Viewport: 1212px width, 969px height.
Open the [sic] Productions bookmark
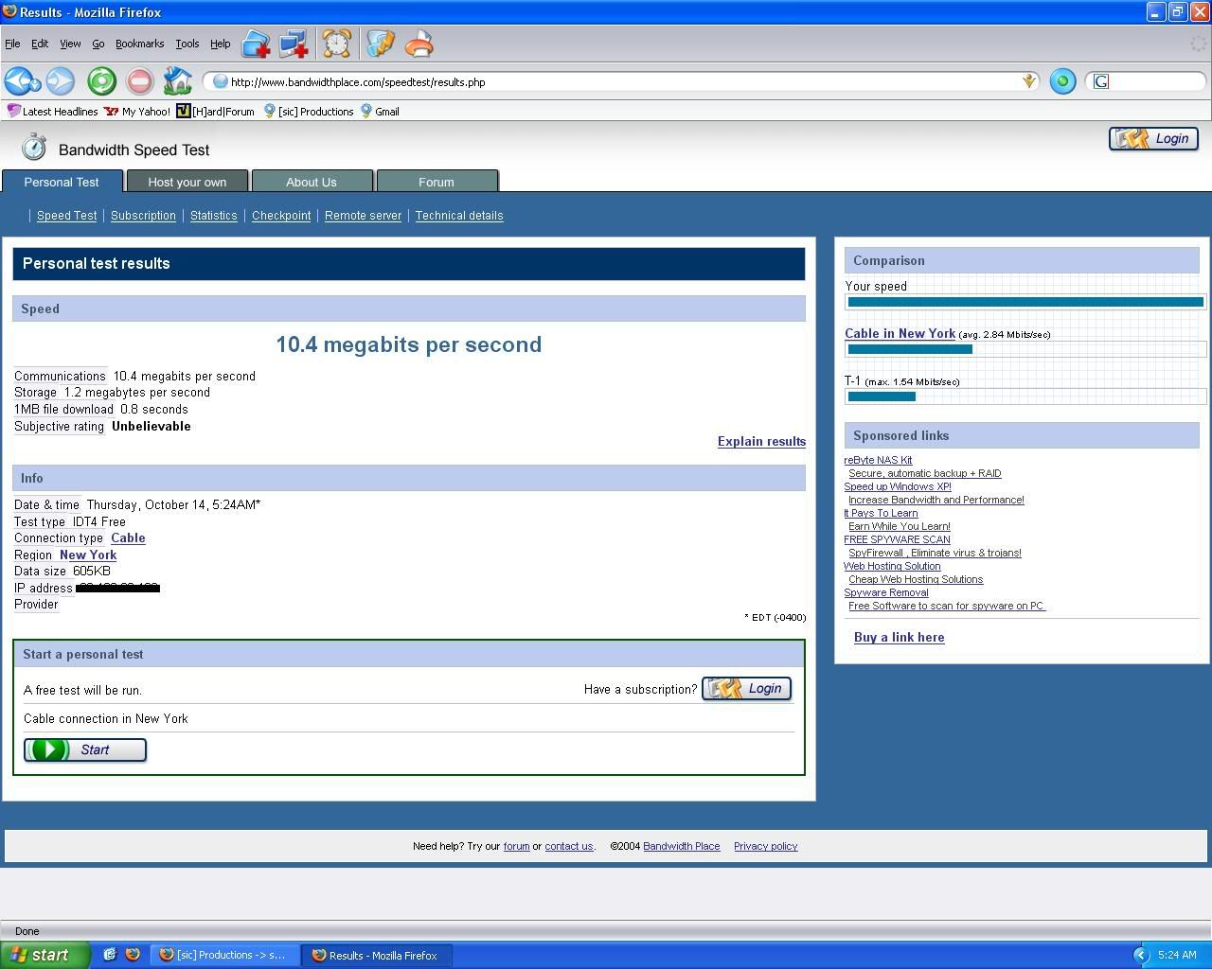point(308,111)
